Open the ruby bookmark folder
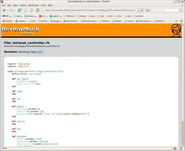185x151 pixels. [101, 16]
